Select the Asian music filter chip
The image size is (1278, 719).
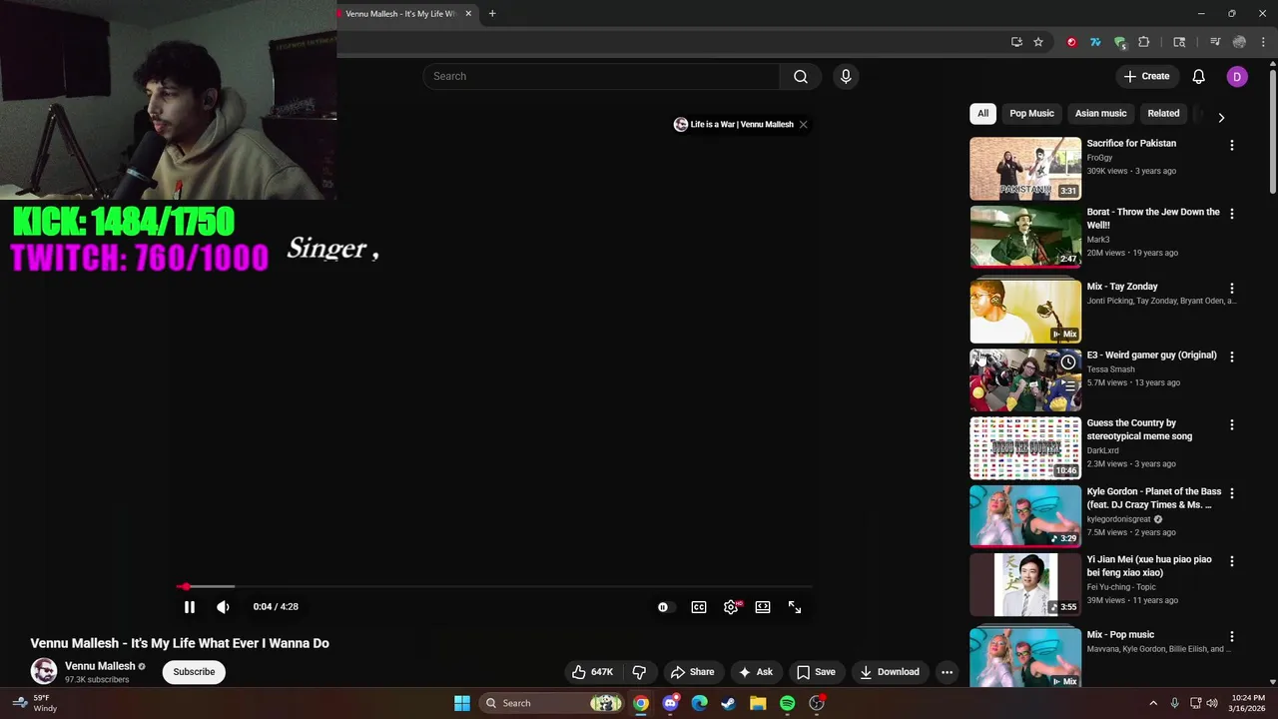point(1100,114)
